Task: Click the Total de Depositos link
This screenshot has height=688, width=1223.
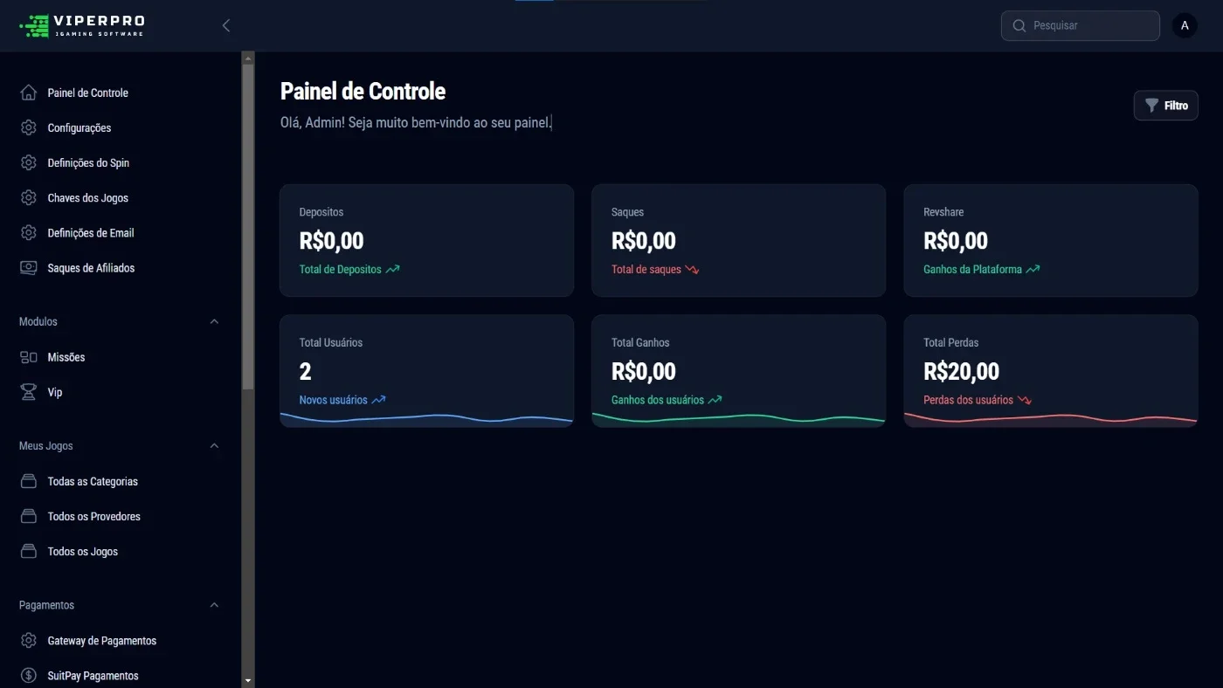Action: pyautogui.click(x=340, y=270)
